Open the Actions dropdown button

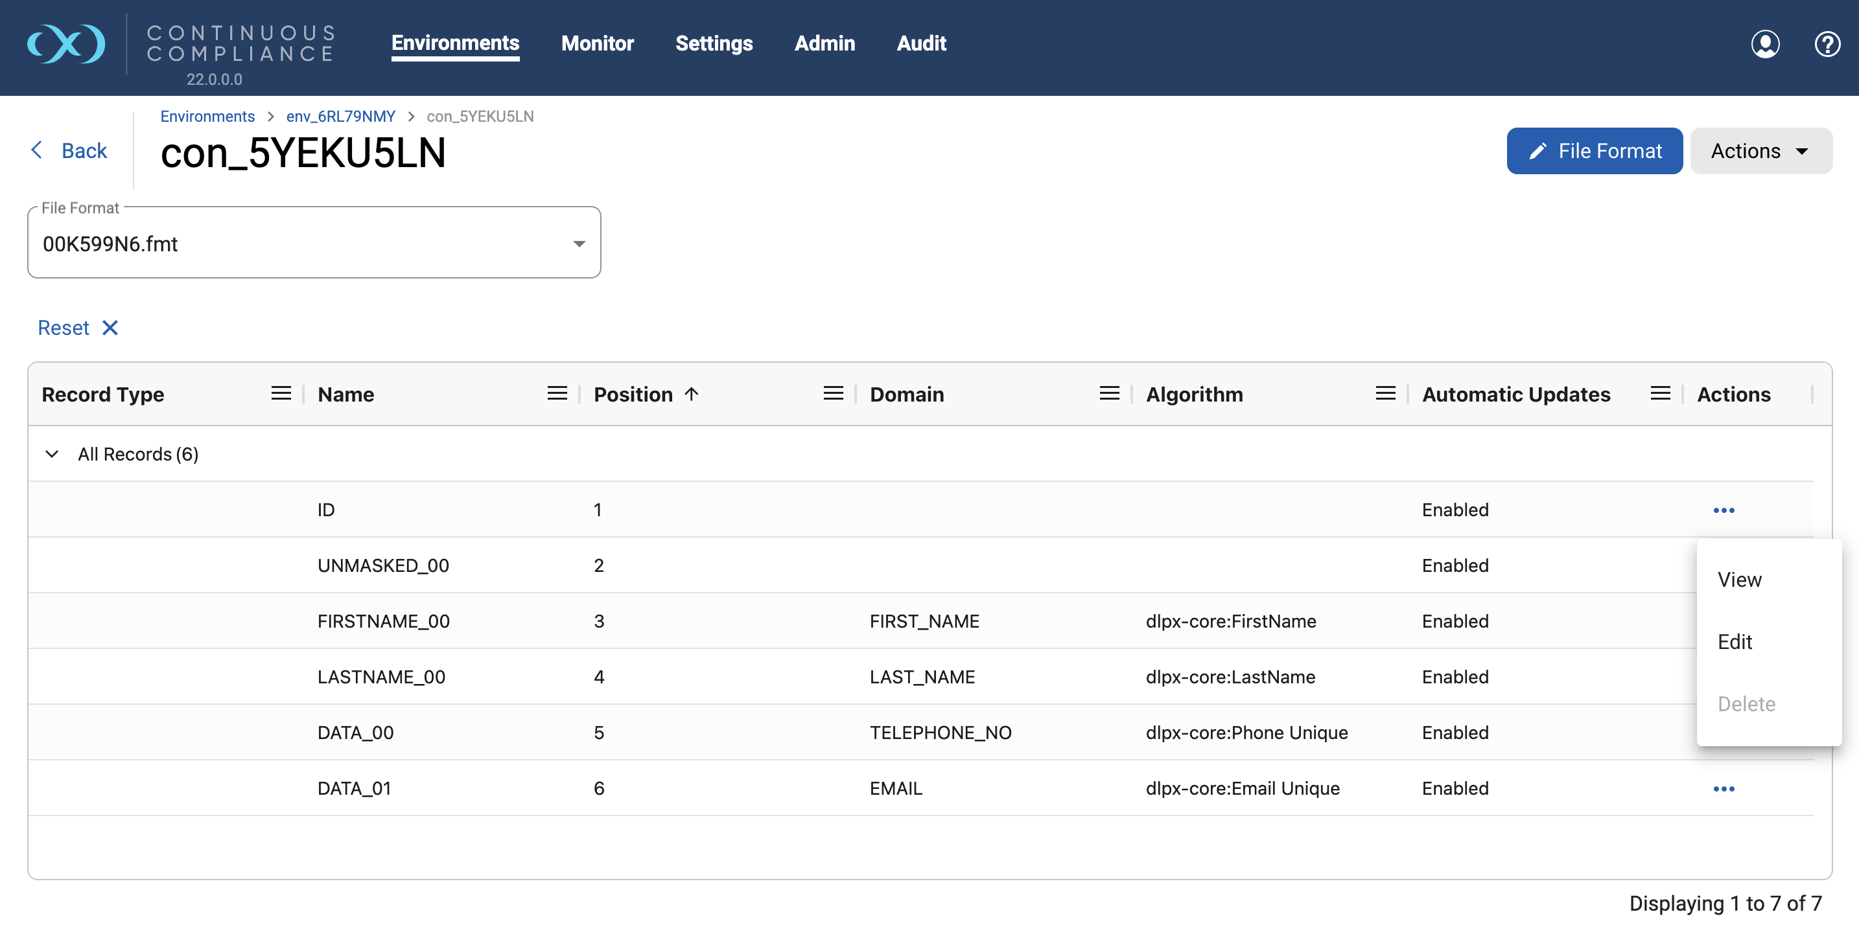click(x=1761, y=151)
